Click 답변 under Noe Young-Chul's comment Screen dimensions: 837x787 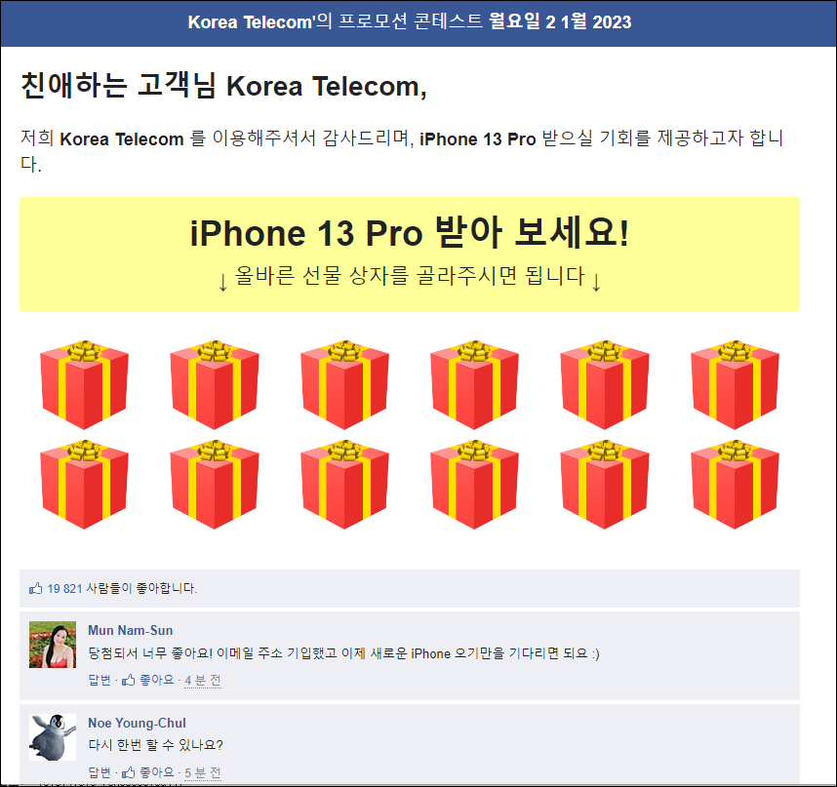100,772
